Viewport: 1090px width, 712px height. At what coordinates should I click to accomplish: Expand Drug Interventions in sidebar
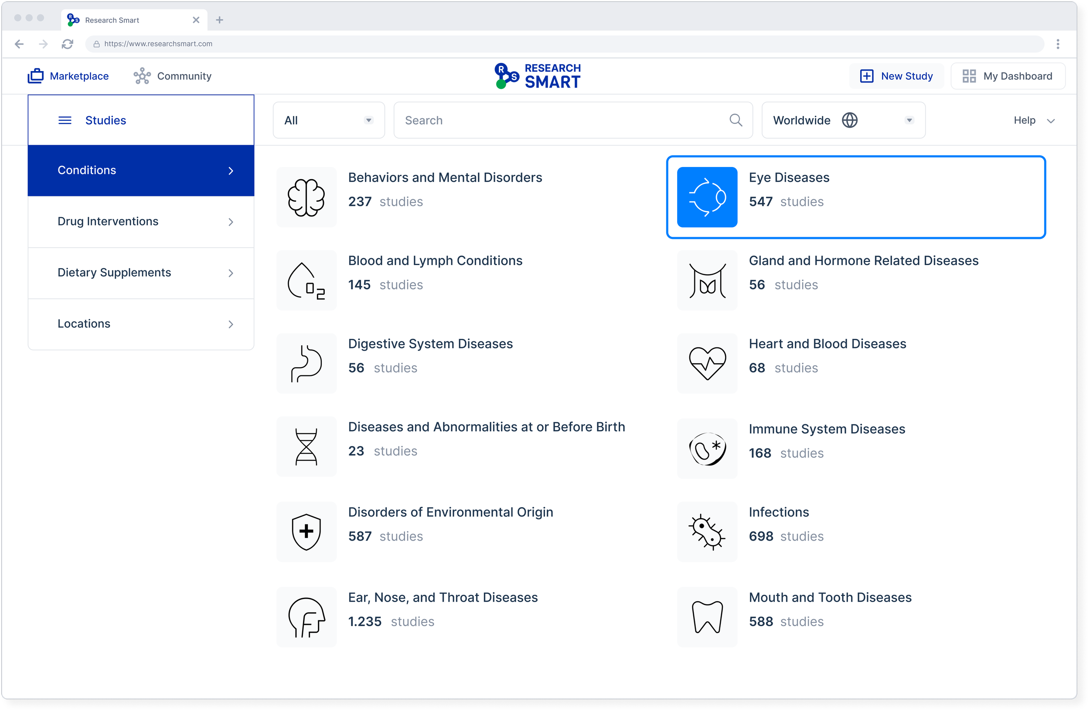pyautogui.click(x=140, y=221)
